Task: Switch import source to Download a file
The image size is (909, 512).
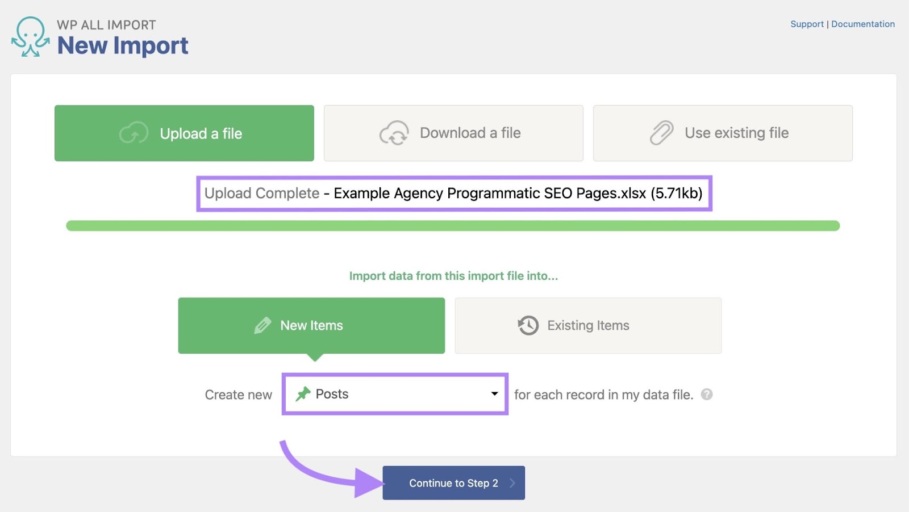Action: pos(453,133)
